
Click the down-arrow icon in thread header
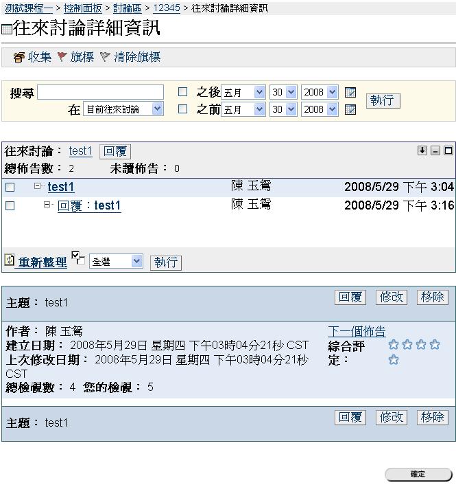422,150
